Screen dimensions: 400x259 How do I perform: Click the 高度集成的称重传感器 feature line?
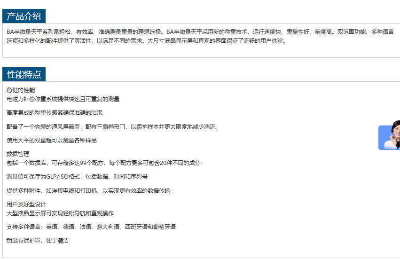[x=55, y=113]
